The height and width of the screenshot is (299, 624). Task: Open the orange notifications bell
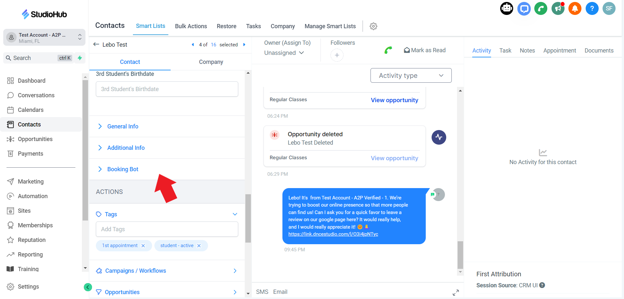click(575, 8)
